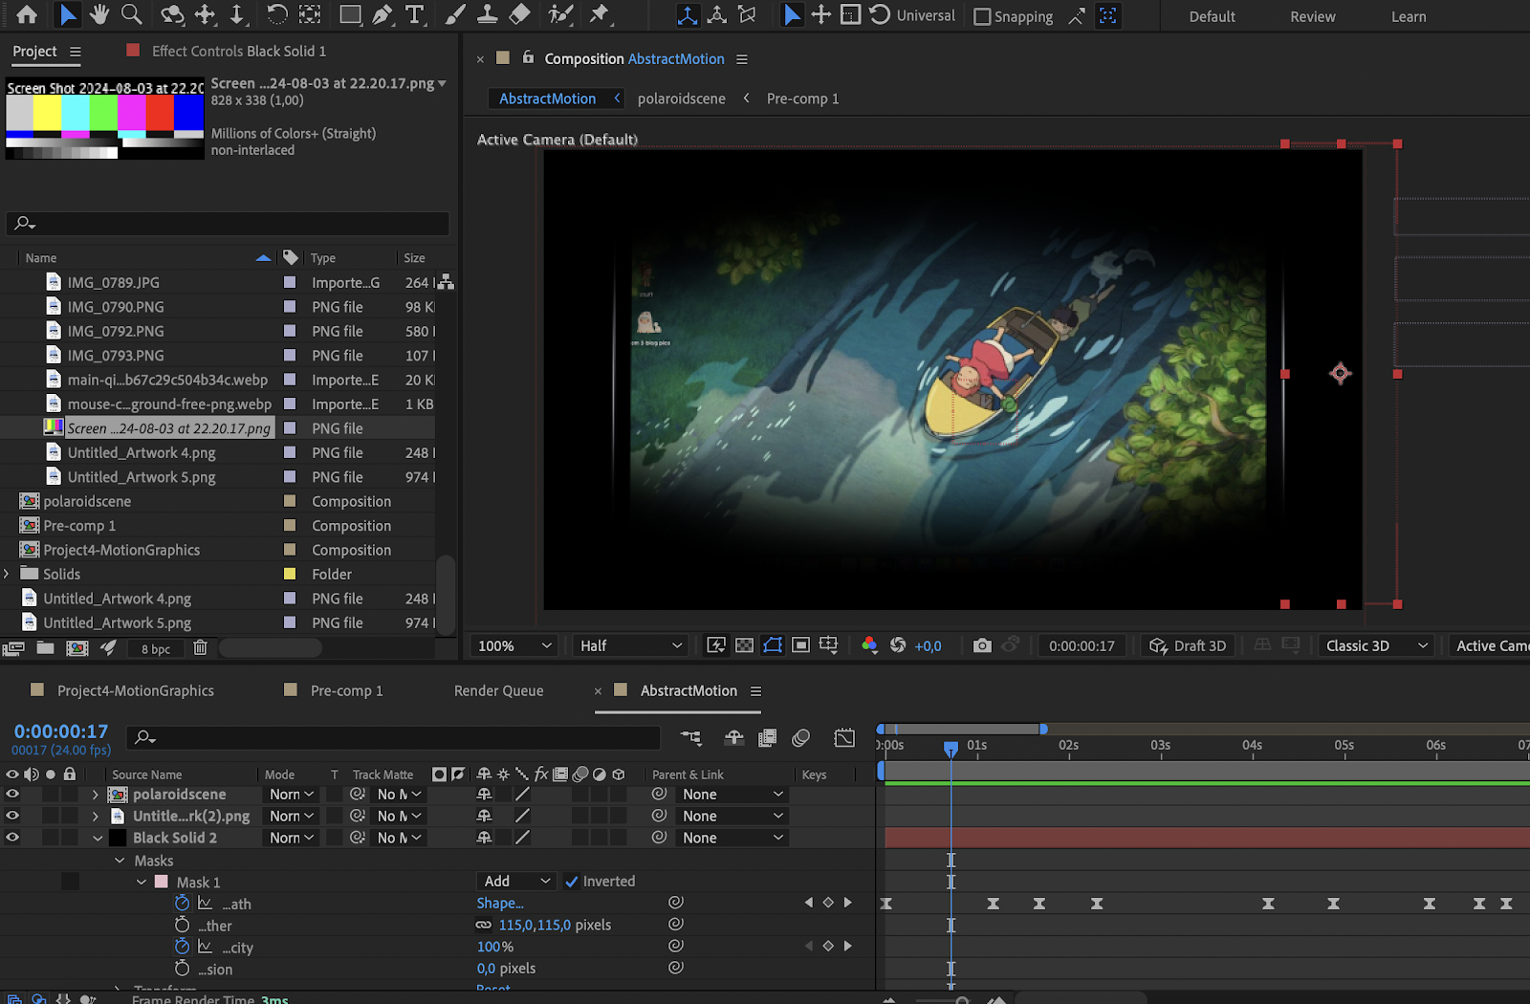Toggle mask and shape path visibility

pyautogui.click(x=773, y=645)
